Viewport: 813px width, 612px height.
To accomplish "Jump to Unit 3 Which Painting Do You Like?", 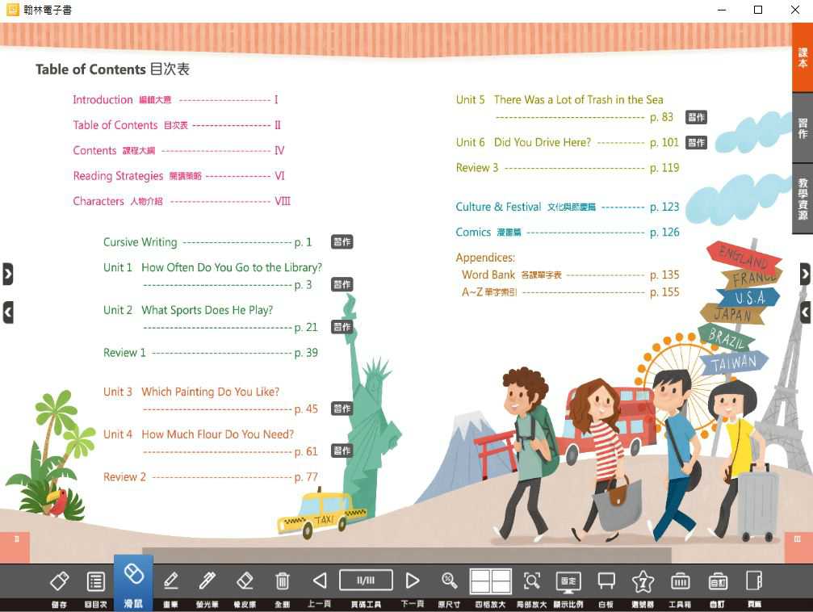I will click(191, 392).
